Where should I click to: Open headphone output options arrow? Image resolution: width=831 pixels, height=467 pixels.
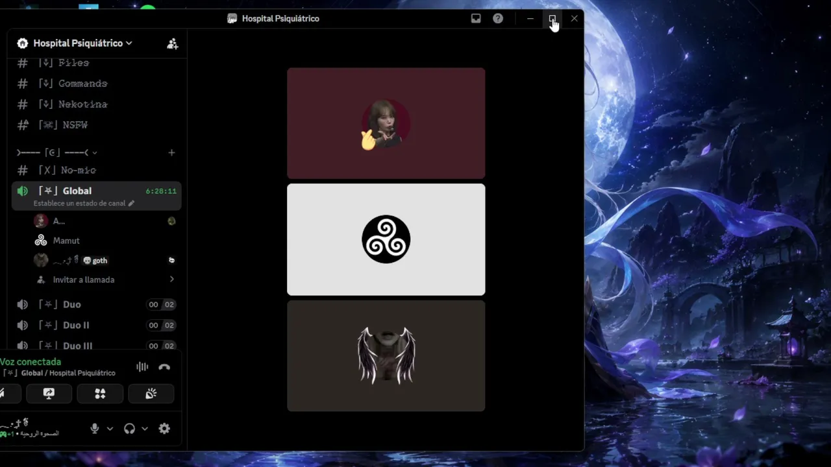pyautogui.click(x=145, y=429)
